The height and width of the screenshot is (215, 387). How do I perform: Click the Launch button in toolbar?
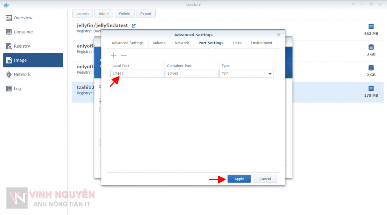coord(82,14)
